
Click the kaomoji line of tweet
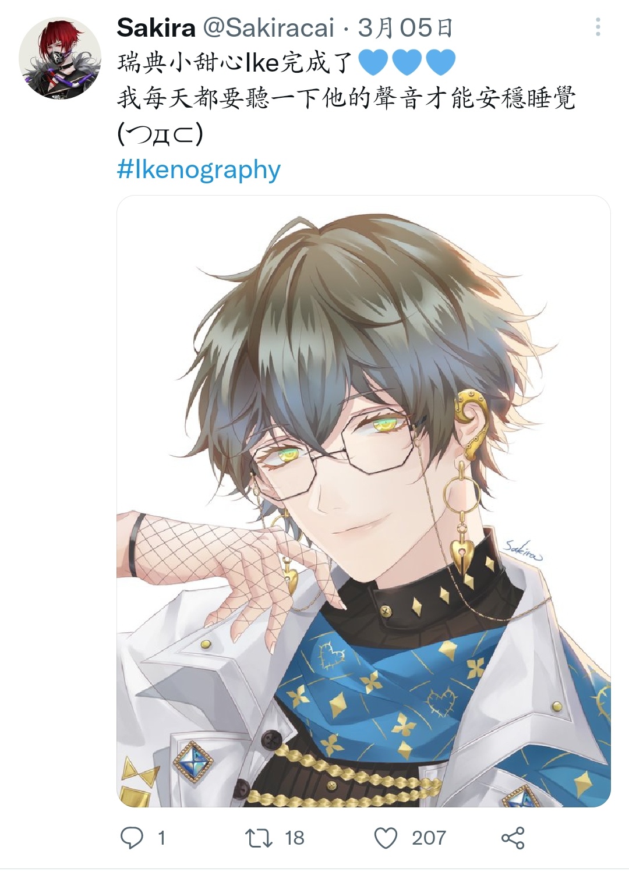[160, 134]
